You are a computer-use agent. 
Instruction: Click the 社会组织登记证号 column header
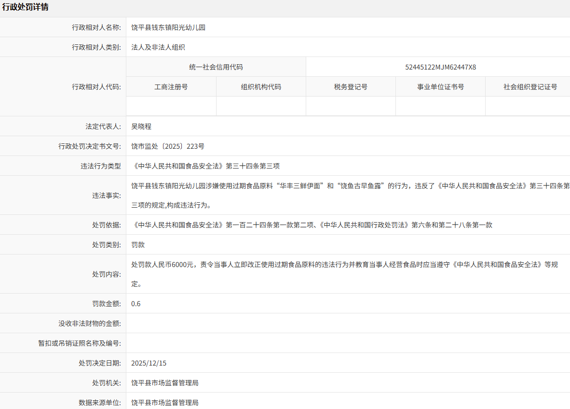[x=530, y=87]
